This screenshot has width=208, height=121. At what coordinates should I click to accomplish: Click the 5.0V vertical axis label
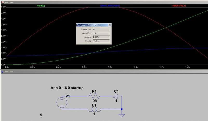(x=3, y=7)
